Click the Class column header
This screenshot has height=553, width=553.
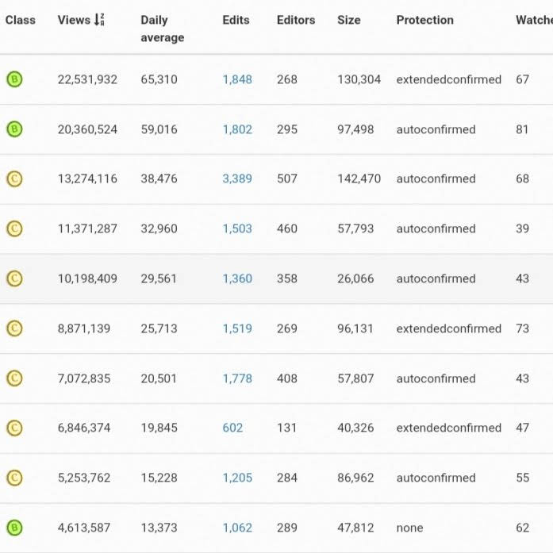click(20, 20)
